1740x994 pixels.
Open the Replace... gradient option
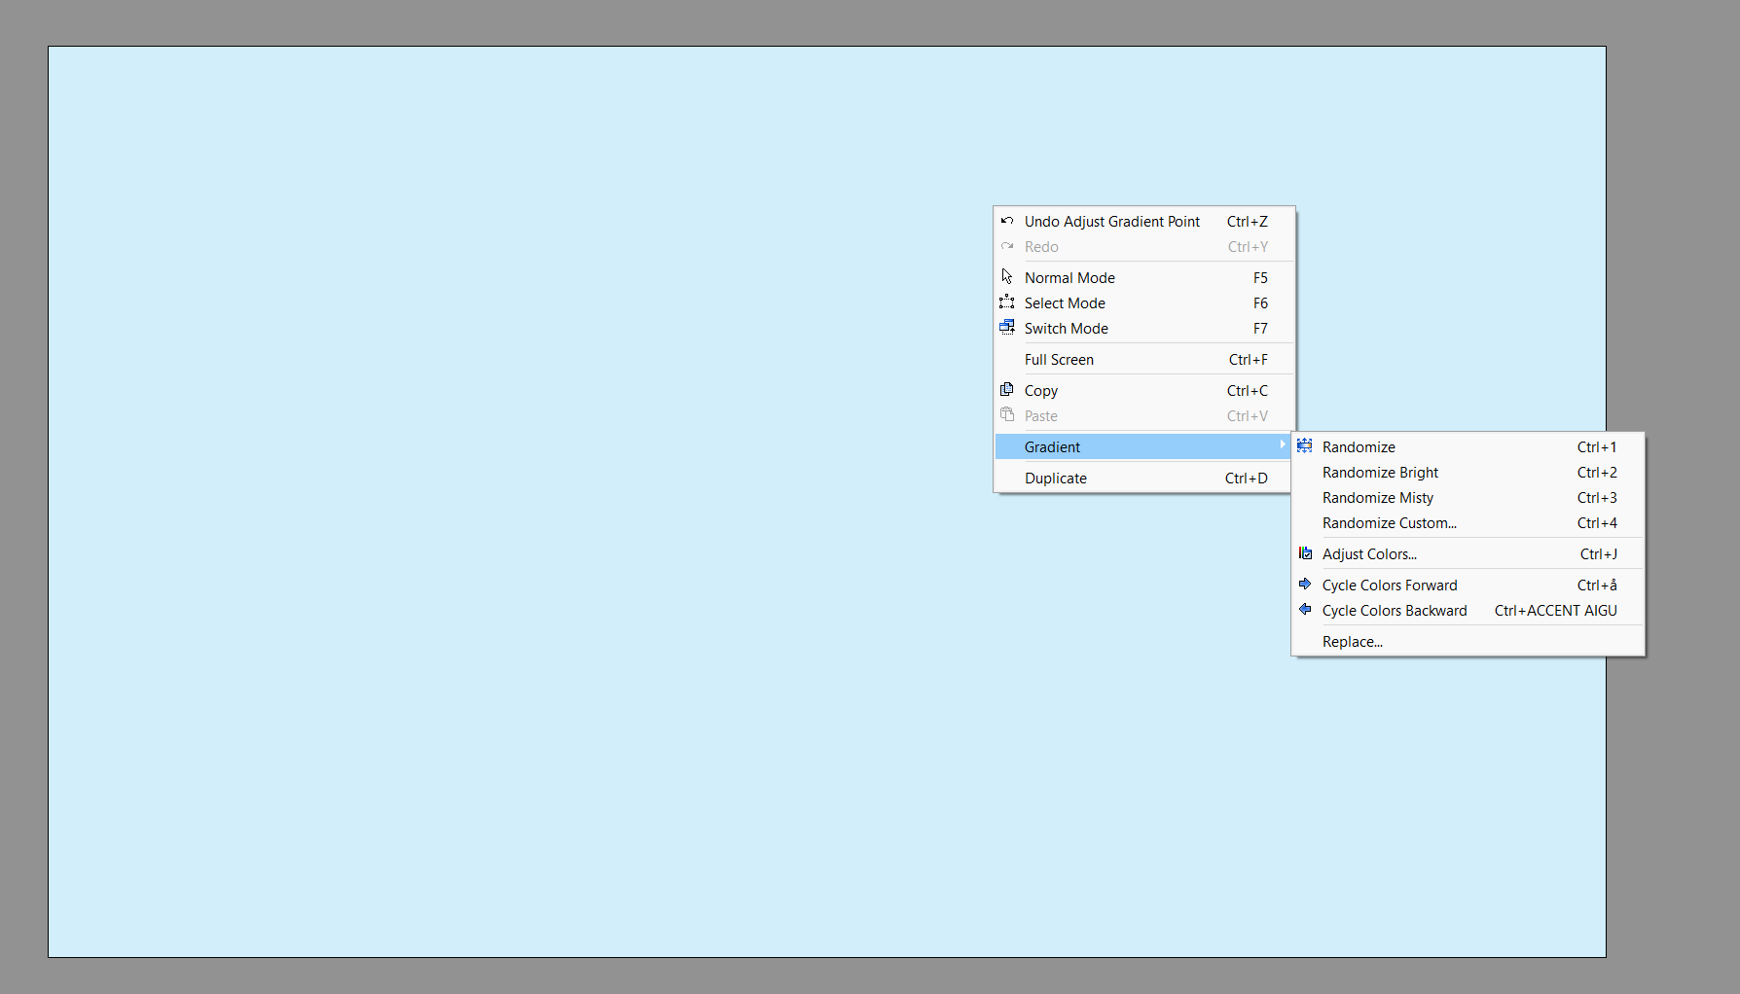[1352, 642]
